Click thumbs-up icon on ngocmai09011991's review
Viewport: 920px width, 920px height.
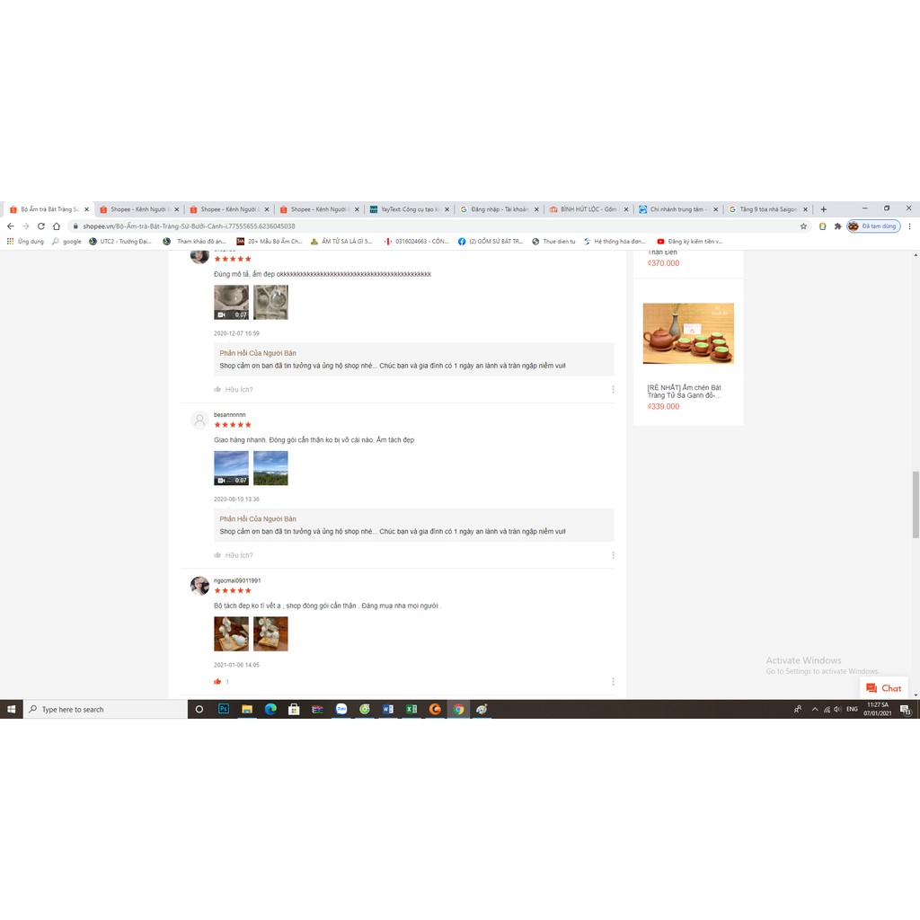point(217,682)
